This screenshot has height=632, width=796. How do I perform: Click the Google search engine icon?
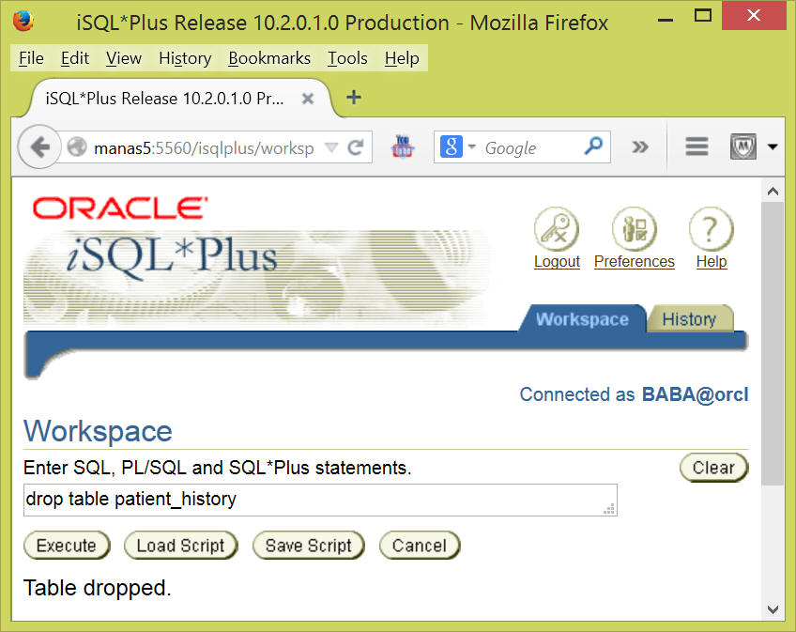tap(451, 146)
